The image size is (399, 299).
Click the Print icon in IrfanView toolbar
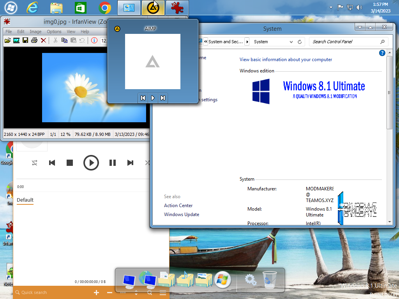click(x=34, y=40)
